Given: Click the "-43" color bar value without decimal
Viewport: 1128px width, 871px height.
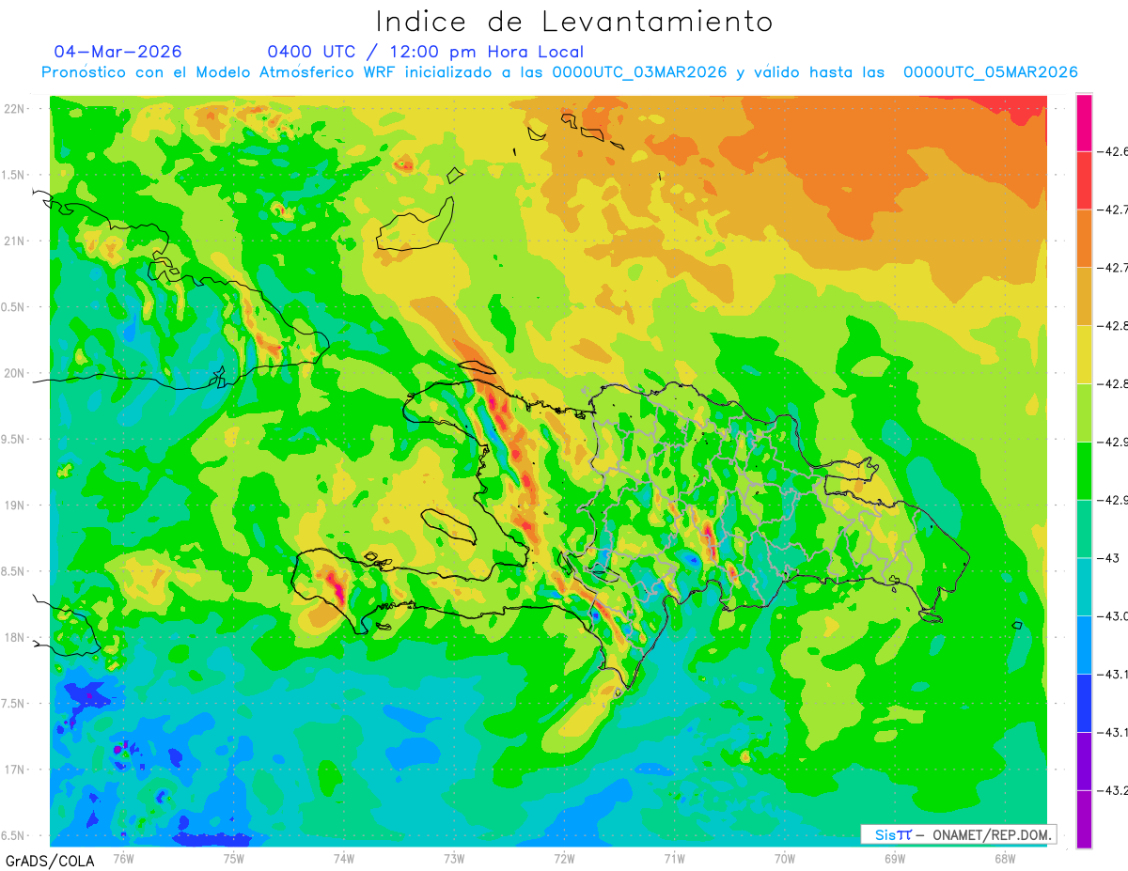Looking at the screenshot, I should pyautogui.click(x=1112, y=558).
